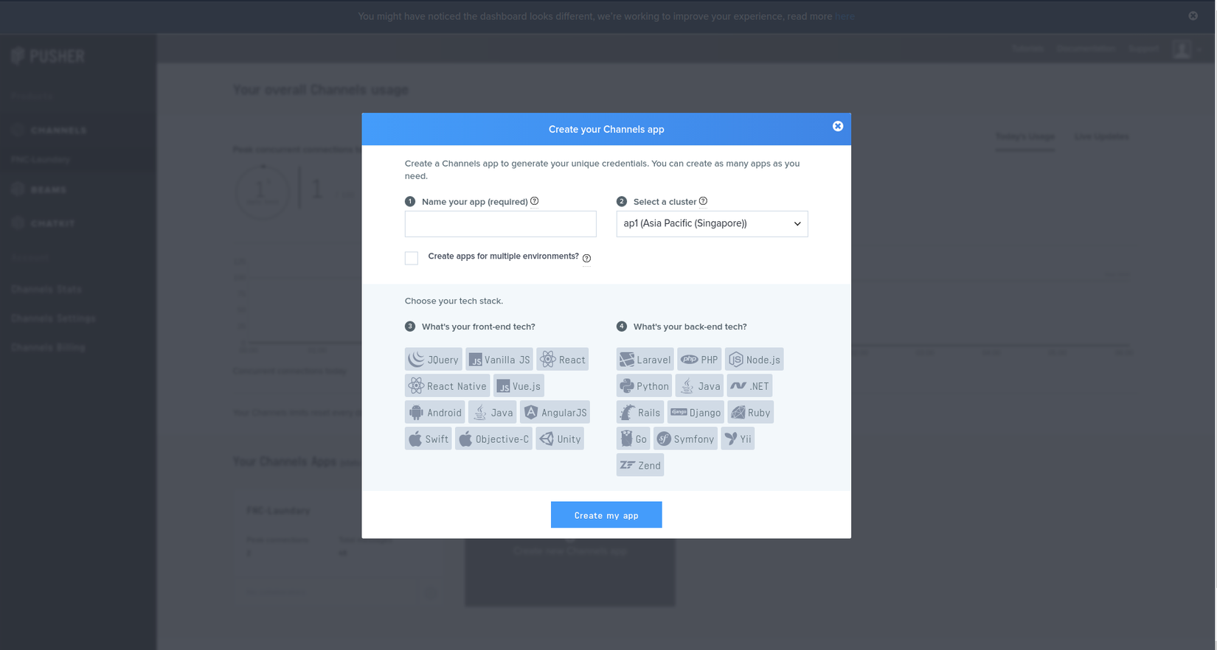The image size is (1217, 650).
Task: Select Laravel as back-end tech
Action: coord(645,359)
